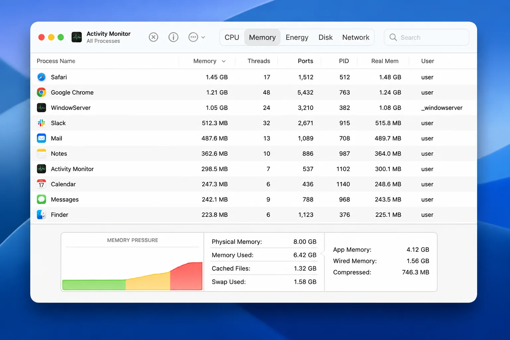Click the Safari compass icon
Viewport: 510px width, 340px height.
click(x=42, y=77)
